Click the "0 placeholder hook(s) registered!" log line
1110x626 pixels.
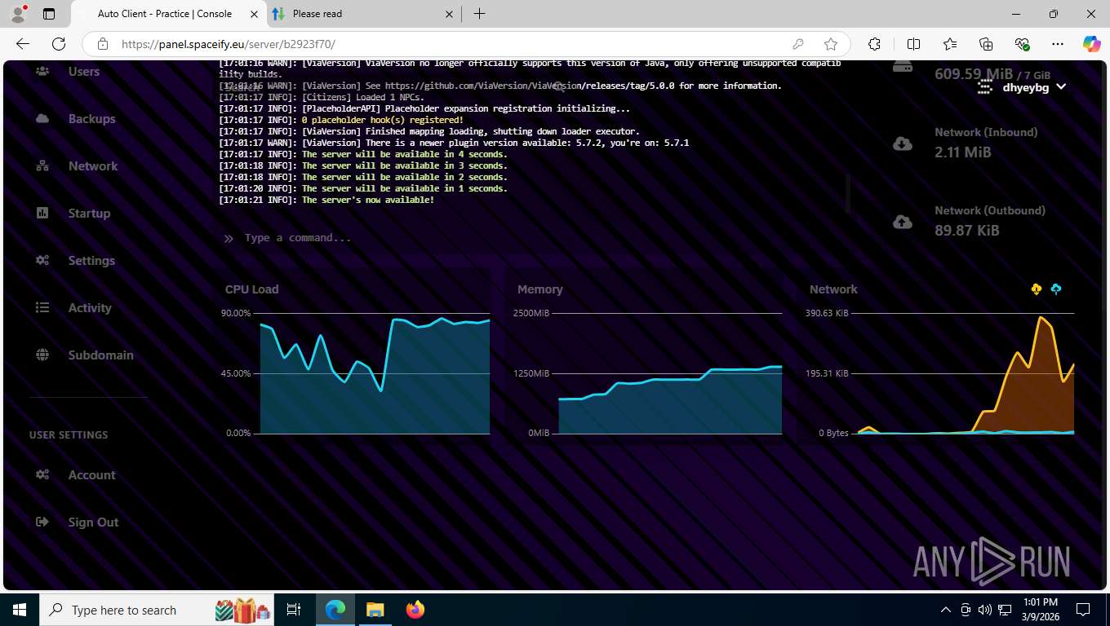[x=341, y=120]
